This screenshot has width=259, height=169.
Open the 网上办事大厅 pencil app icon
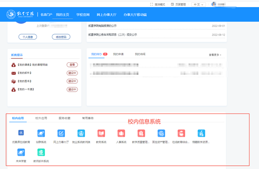61,133
